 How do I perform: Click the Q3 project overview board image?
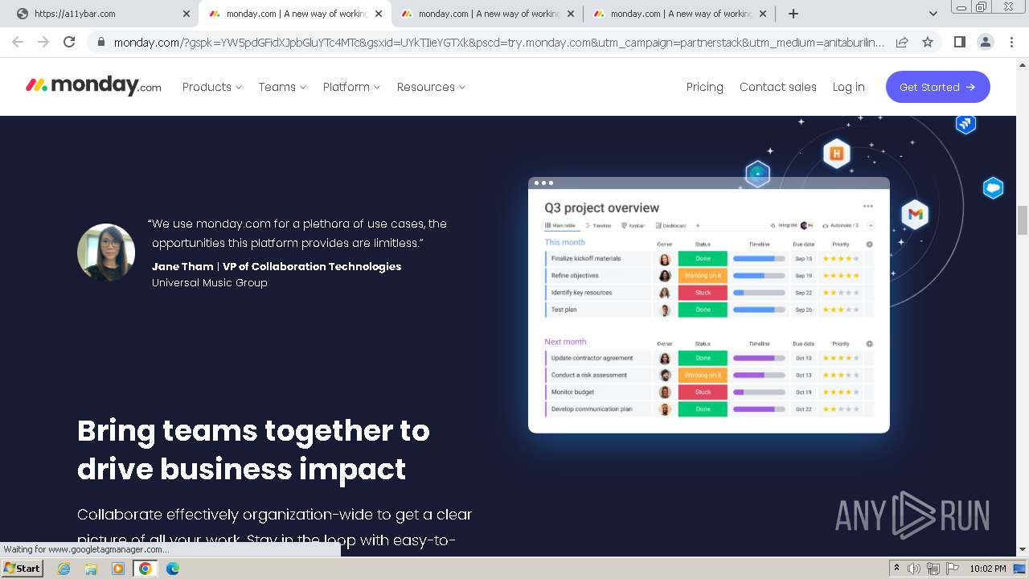pos(709,305)
